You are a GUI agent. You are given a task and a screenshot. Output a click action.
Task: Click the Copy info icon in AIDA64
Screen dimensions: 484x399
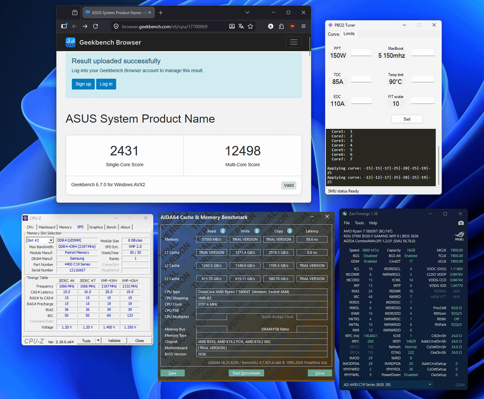[290, 231]
